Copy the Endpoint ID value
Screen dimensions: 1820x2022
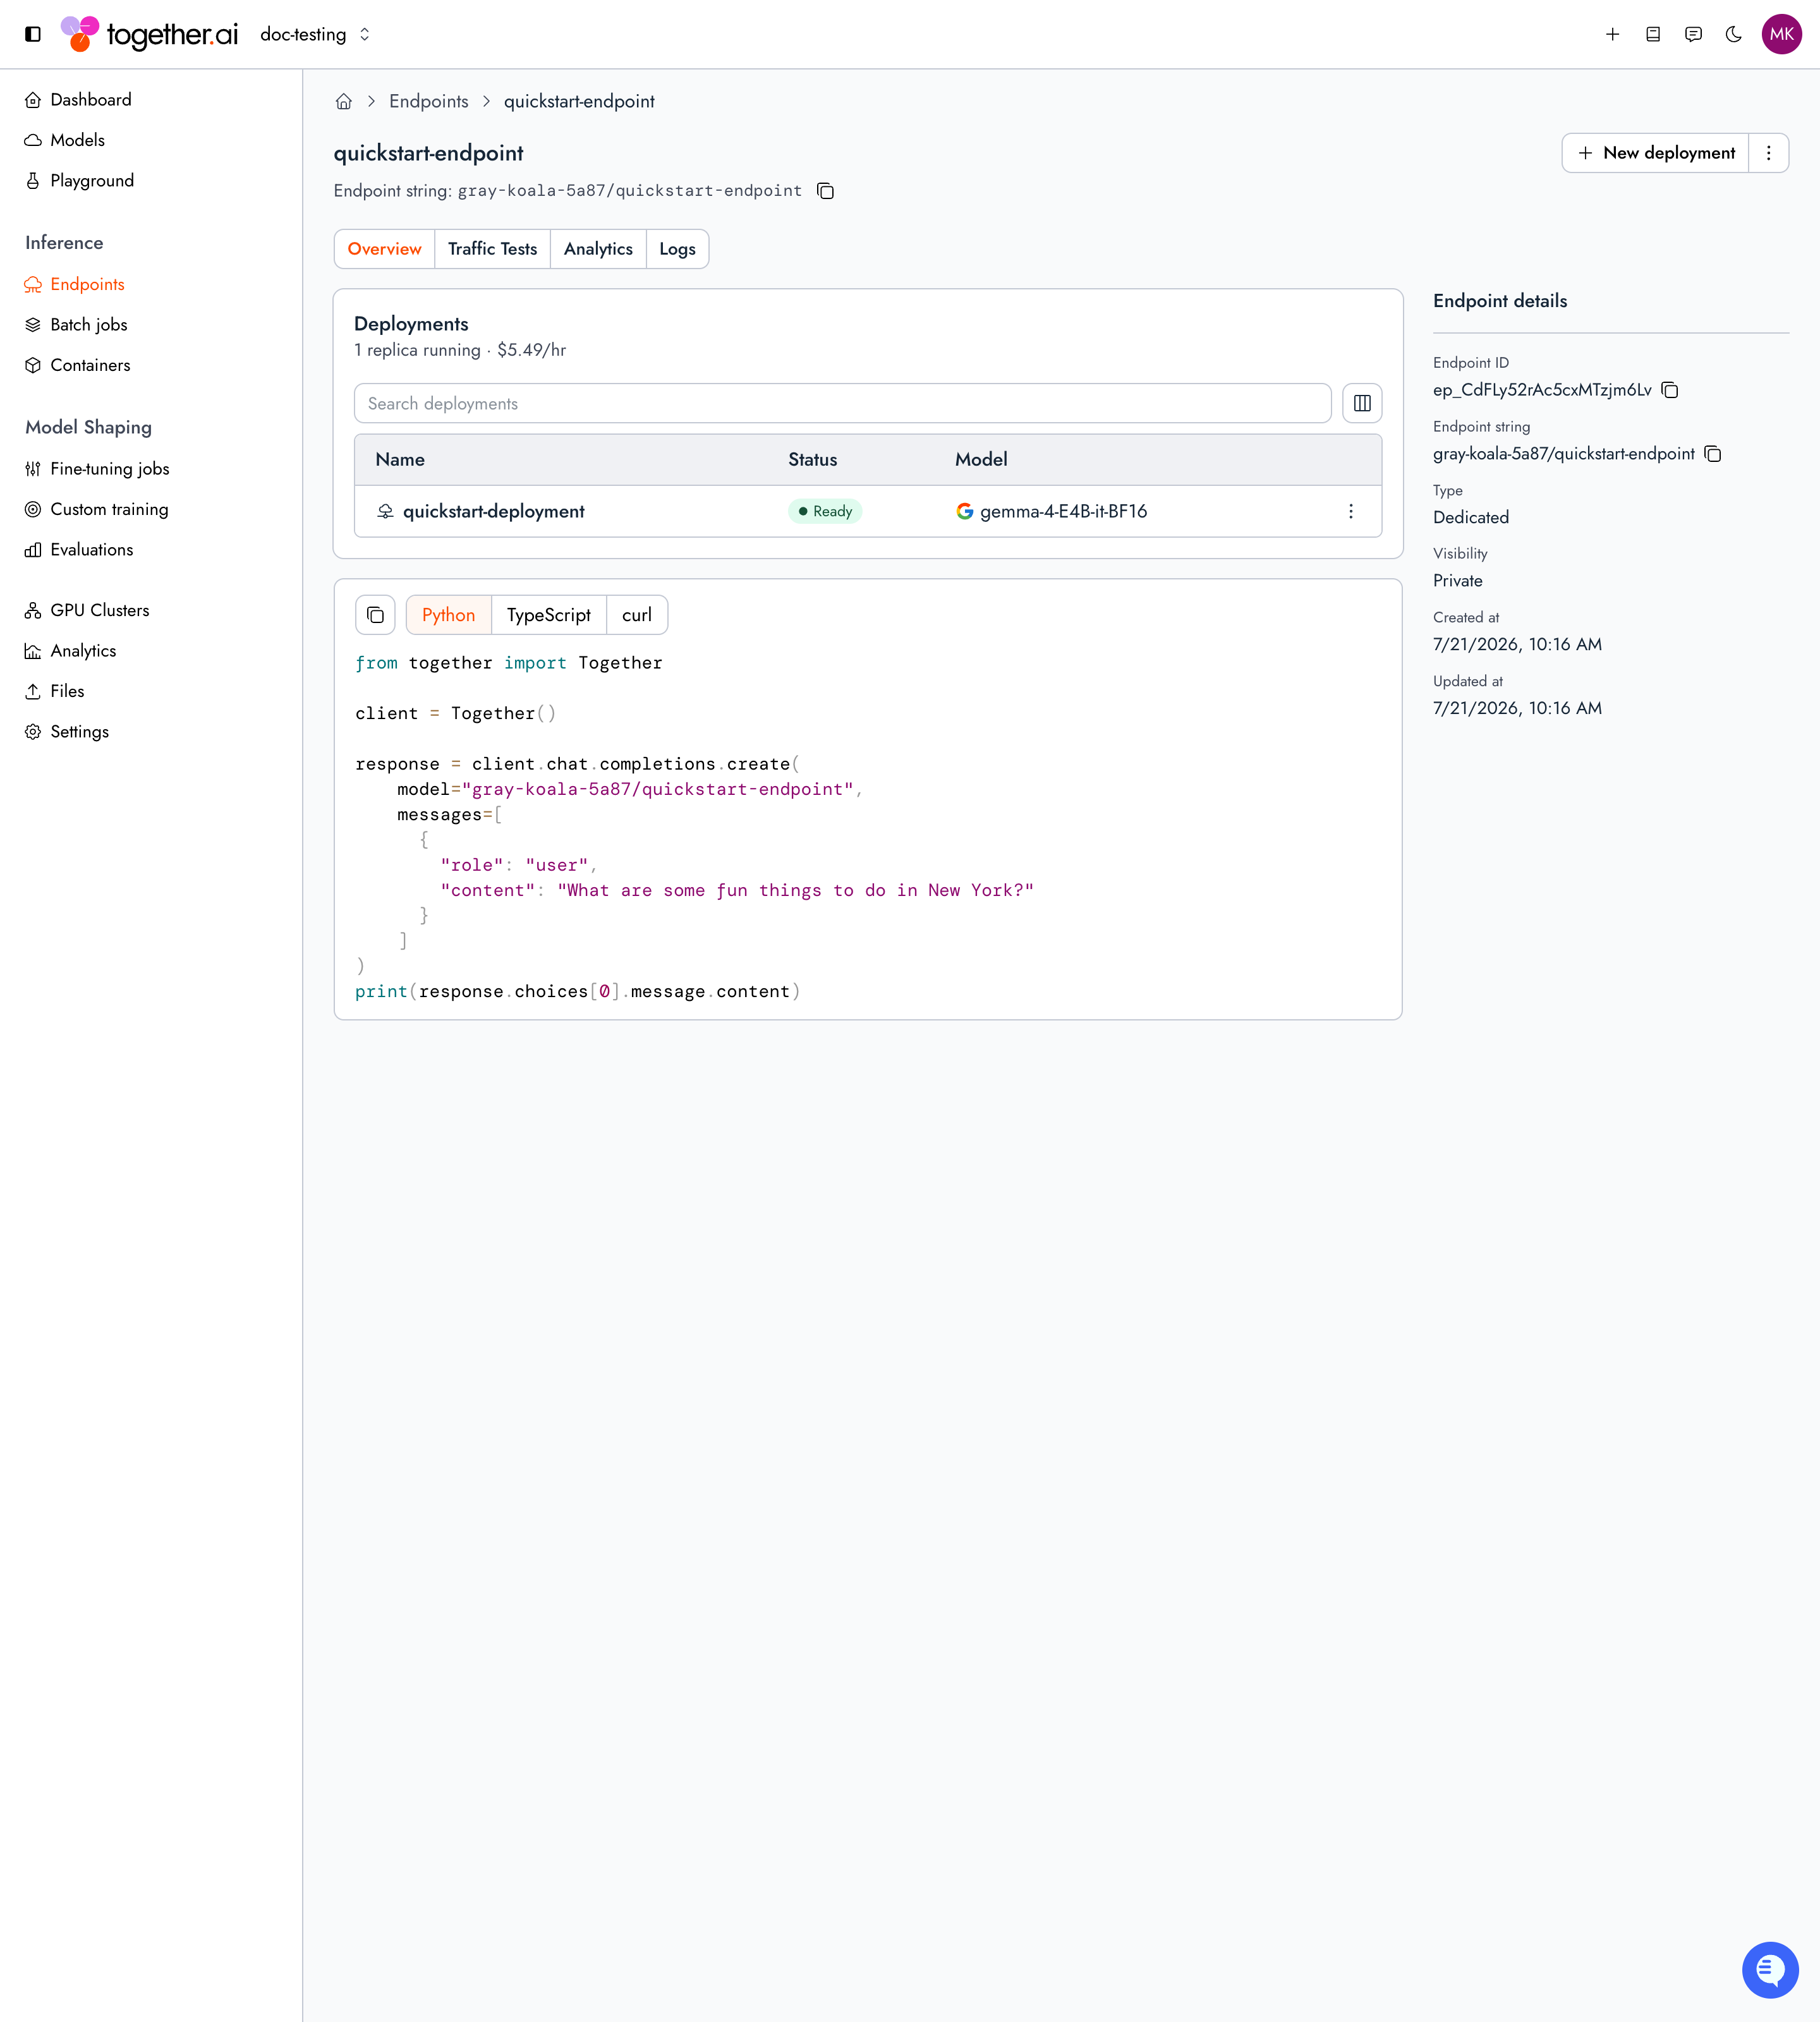[1670, 390]
